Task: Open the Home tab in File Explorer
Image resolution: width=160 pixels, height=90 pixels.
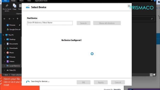Action: click(x=13, y=1)
